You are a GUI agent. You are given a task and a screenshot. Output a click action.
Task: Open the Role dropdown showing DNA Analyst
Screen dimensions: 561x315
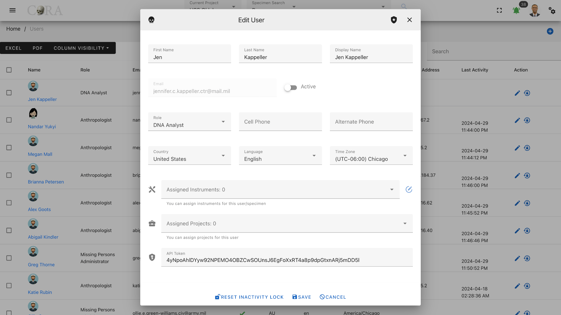pyautogui.click(x=190, y=122)
